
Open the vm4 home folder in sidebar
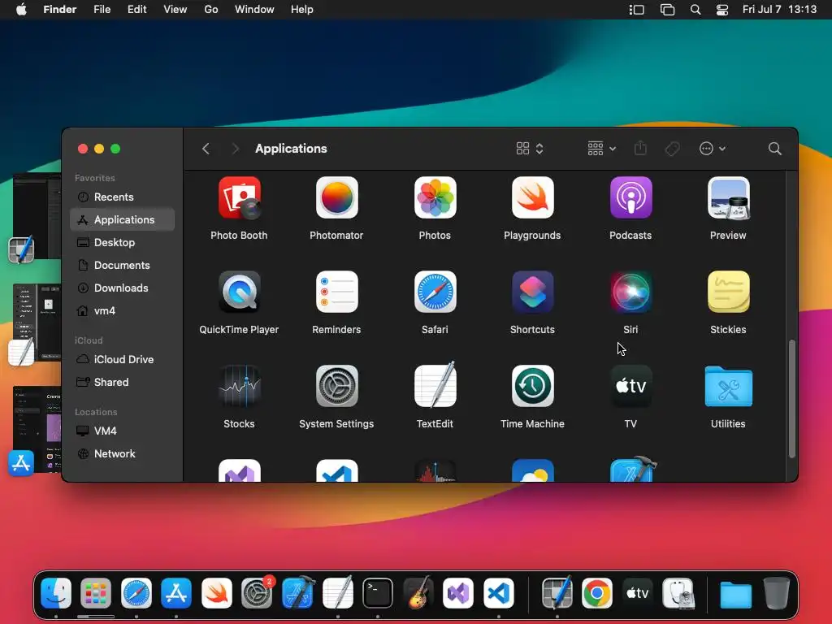[122, 311]
